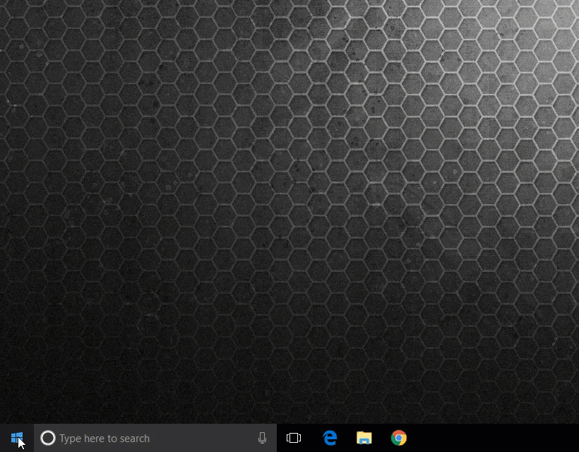Click the 'Type here to search' placeholder text

click(x=105, y=439)
